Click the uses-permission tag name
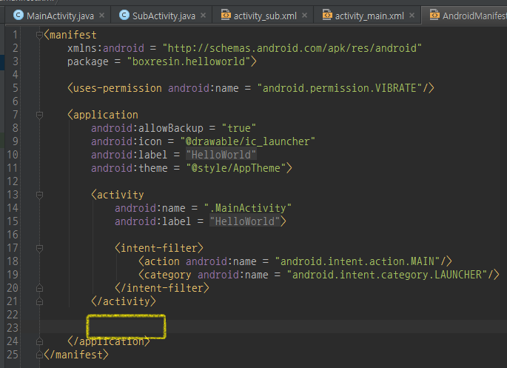The height and width of the screenshot is (368, 507). click(x=118, y=88)
